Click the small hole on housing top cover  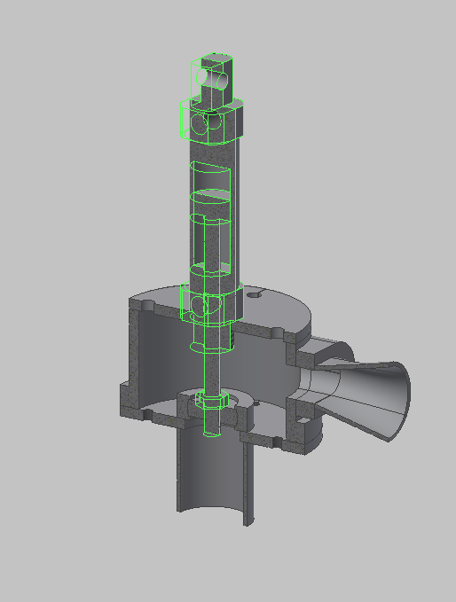[254, 295]
